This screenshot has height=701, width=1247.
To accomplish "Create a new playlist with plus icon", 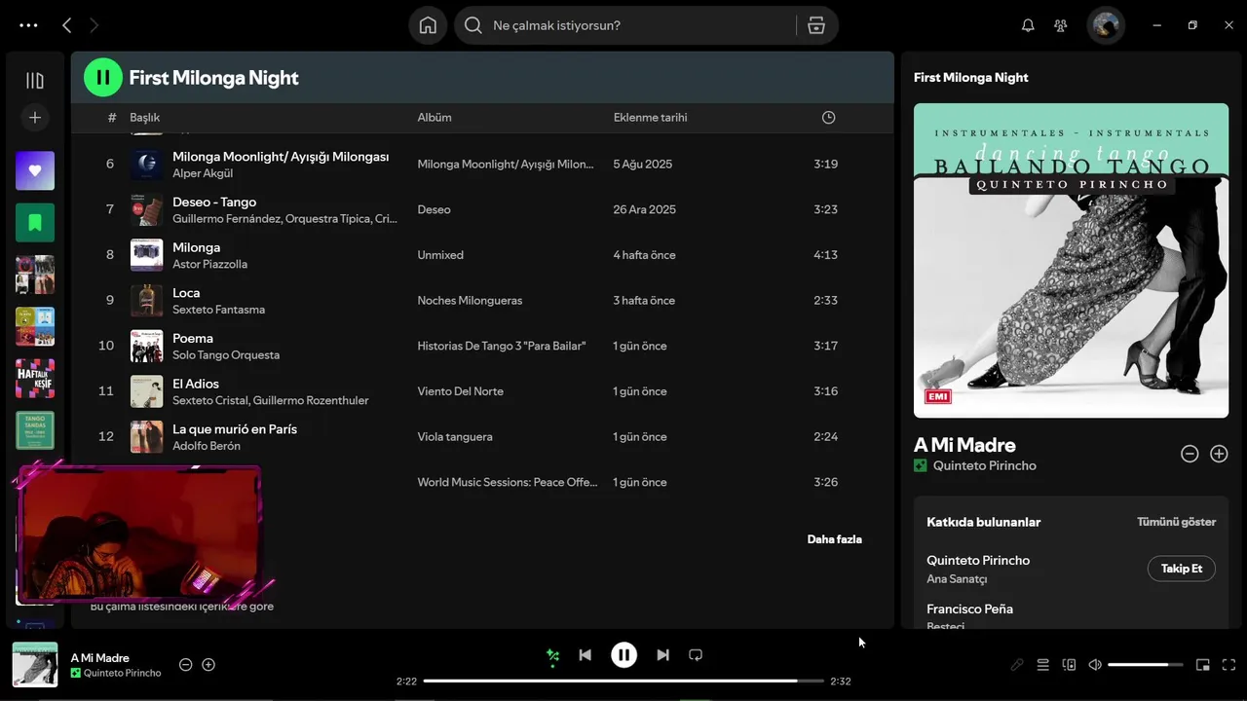I will (35, 118).
